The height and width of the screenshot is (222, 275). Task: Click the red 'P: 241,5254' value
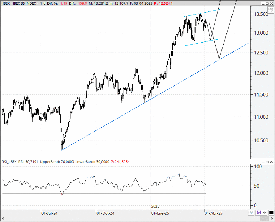pyautogui.click(x=120, y=162)
